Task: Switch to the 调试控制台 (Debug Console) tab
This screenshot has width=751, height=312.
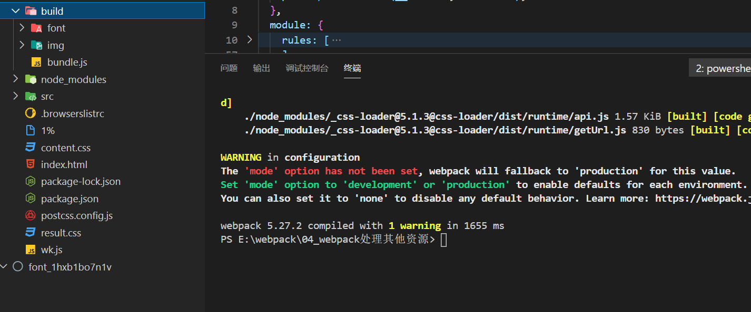Action: pyautogui.click(x=307, y=68)
